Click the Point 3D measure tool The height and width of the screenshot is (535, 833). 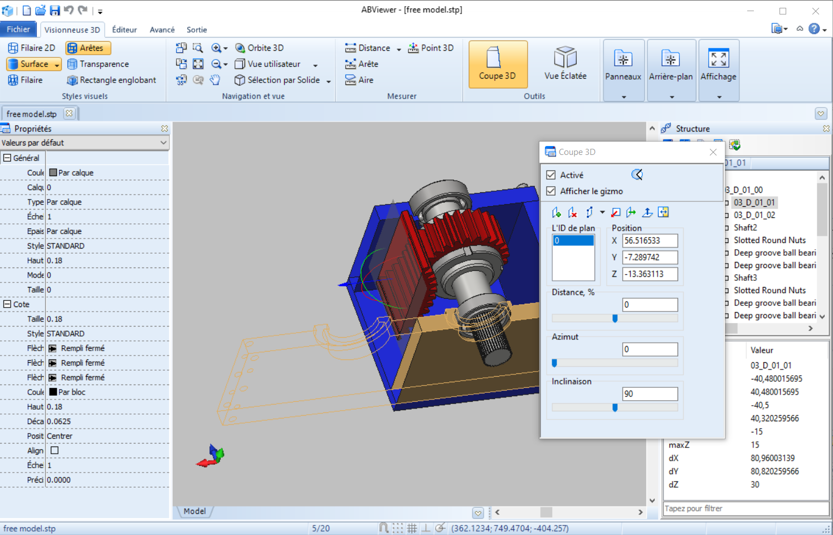pyautogui.click(x=431, y=48)
